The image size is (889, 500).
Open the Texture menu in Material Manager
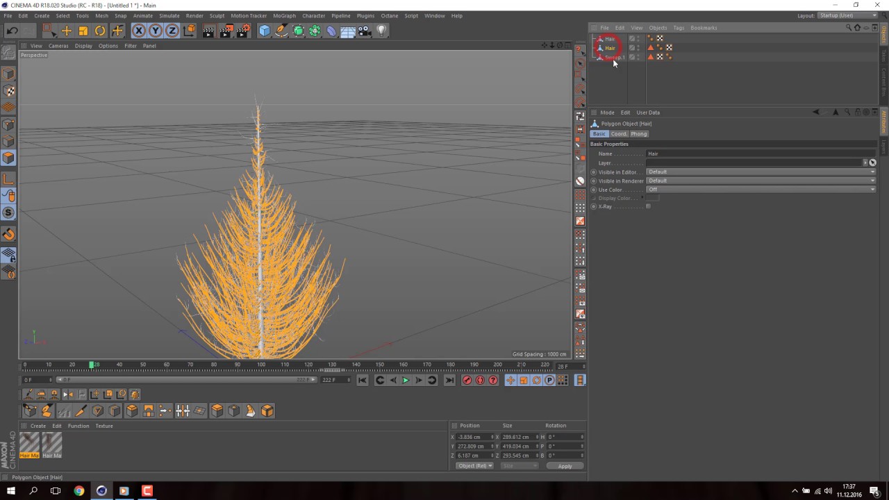(104, 426)
